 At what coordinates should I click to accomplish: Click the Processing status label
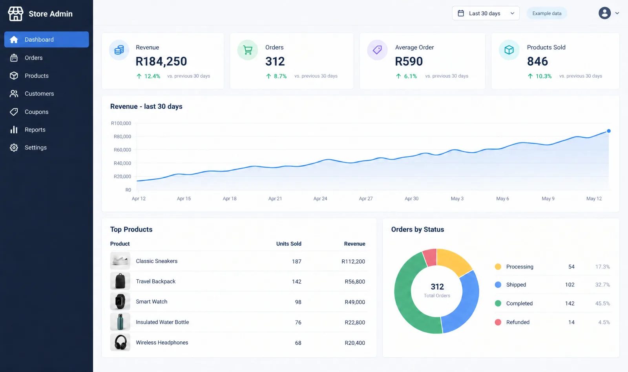click(x=520, y=267)
